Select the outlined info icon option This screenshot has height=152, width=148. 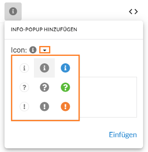click(x=24, y=68)
